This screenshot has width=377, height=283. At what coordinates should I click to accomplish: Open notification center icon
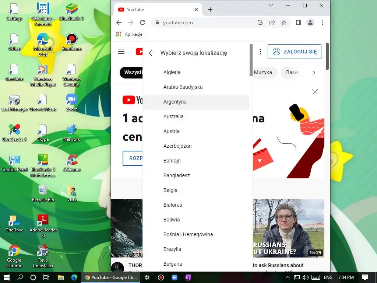coord(365,277)
